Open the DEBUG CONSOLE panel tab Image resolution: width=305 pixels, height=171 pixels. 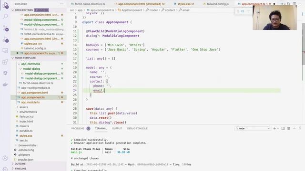click(x=137, y=128)
